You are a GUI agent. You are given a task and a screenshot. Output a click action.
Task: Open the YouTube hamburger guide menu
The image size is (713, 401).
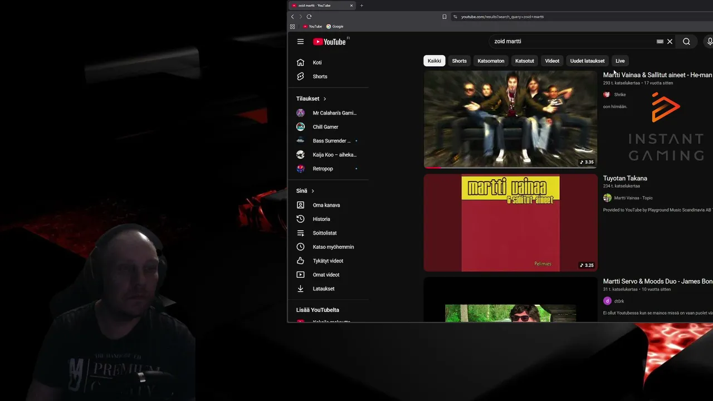(300, 41)
